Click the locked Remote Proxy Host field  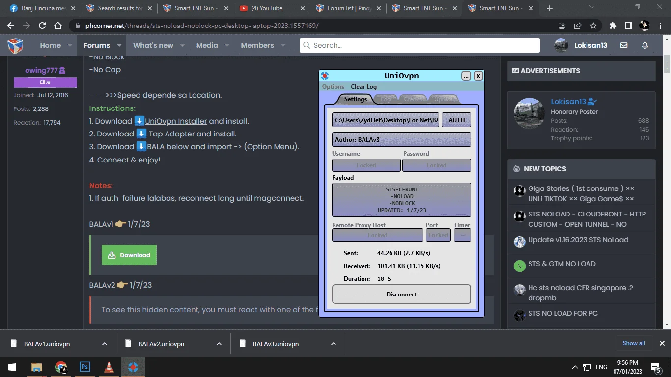[x=377, y=235]
